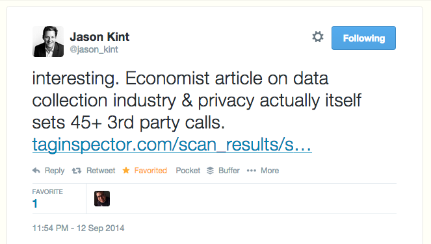The width and height of the screenshot is (431, 244).
Task: Click the reply arrow icon
Action: pyautogui.click(x=36, y=171)
